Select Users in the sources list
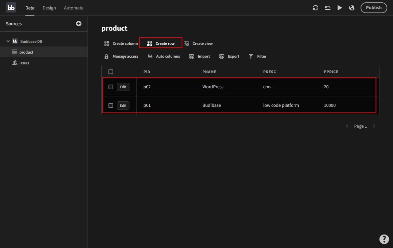The height and width of the screenshot is (248, 393). pos(24,63)
